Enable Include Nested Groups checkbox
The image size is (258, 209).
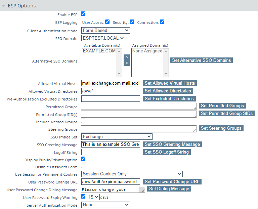(x=83, y=121)
